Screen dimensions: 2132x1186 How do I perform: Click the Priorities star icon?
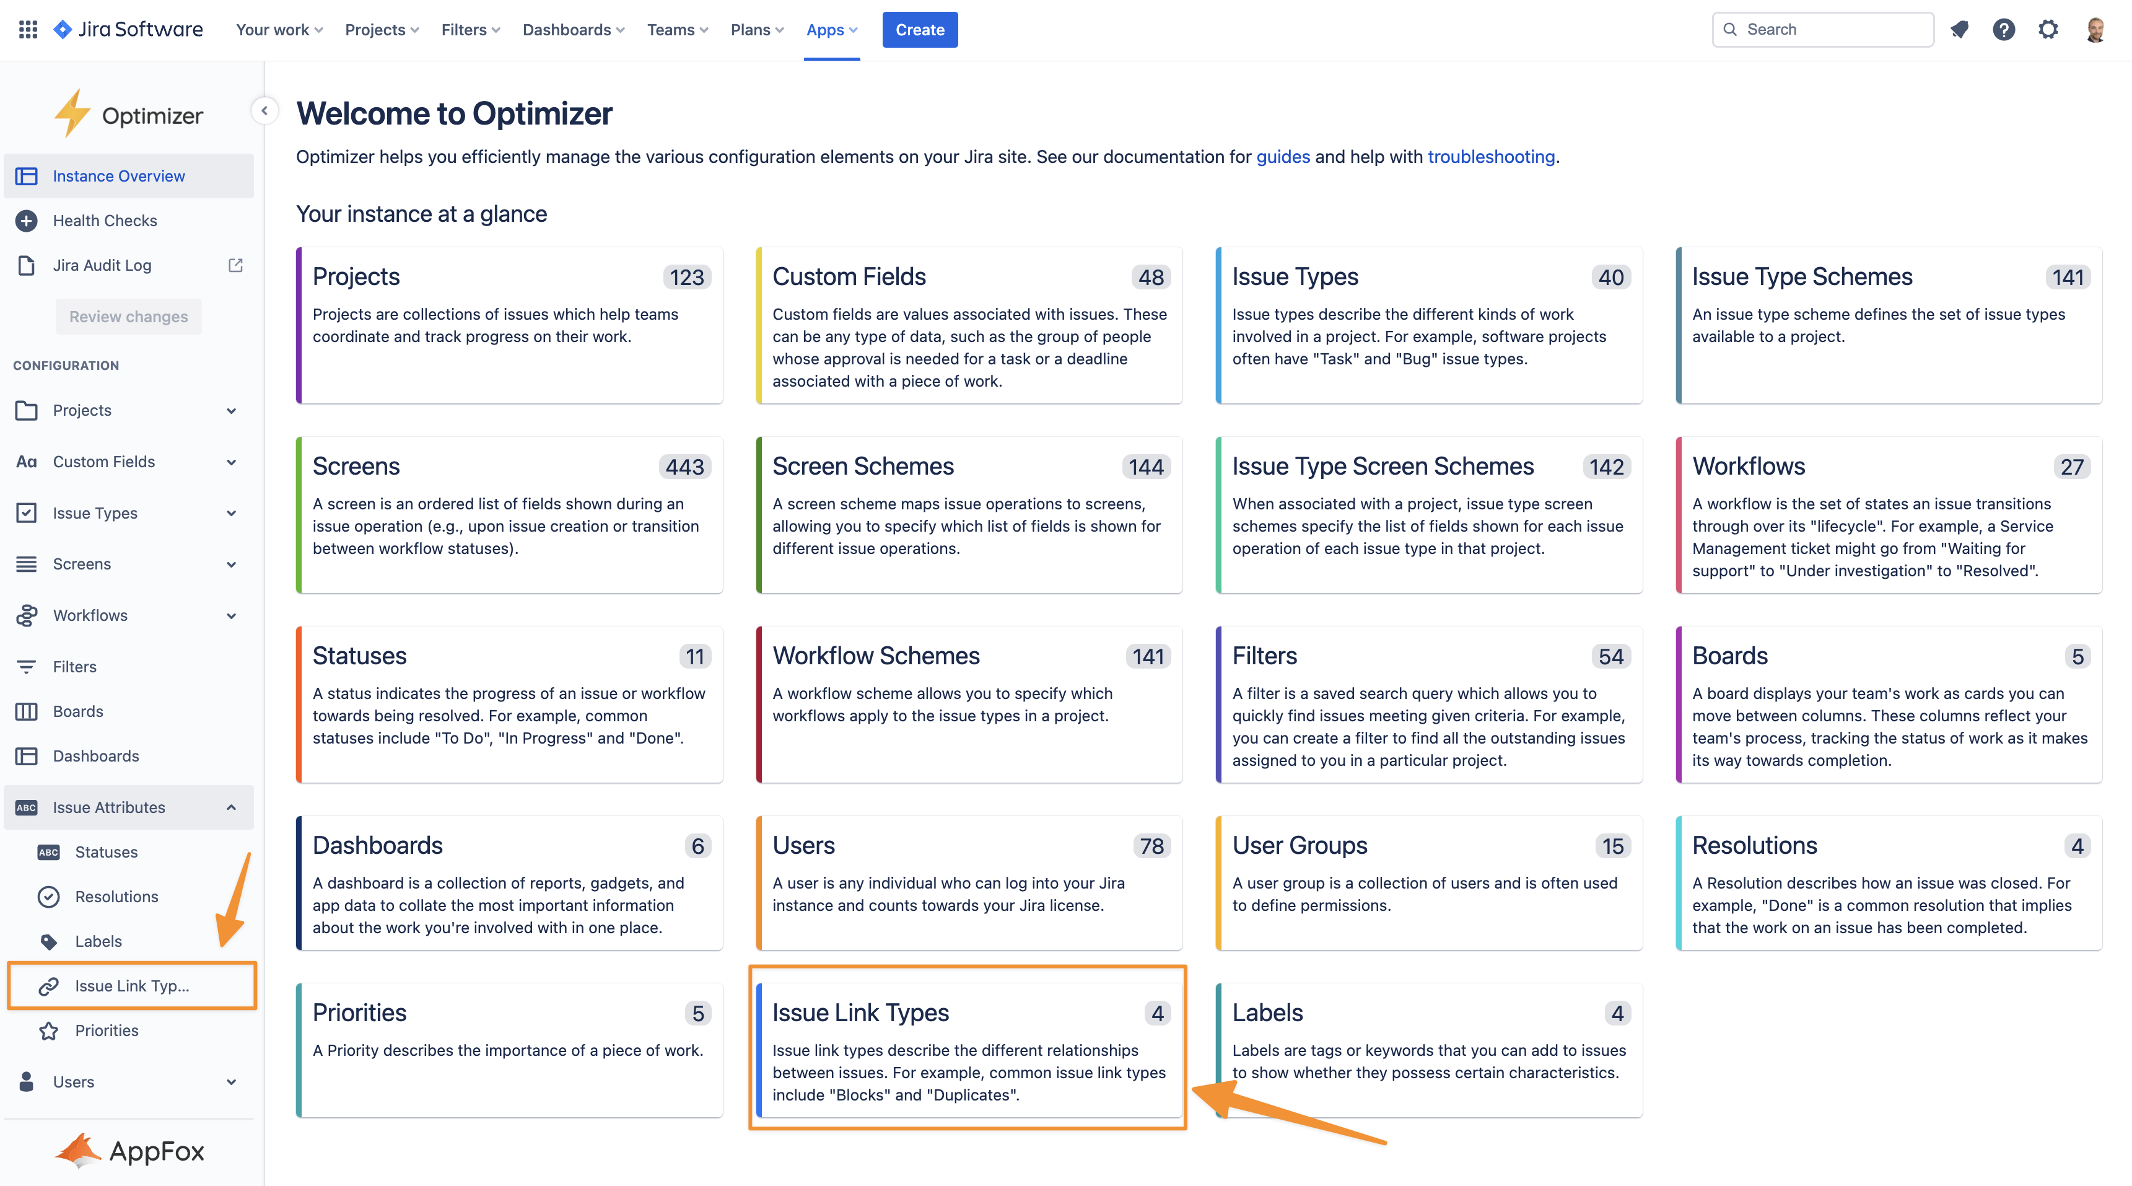(48, 1030)
